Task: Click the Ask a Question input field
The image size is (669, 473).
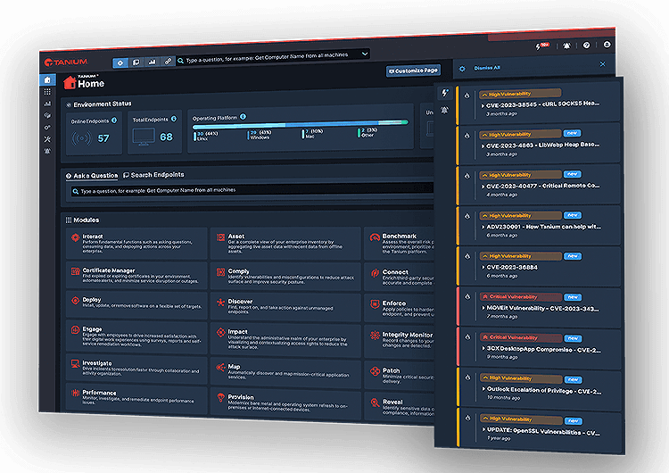Action: (x=252, y=189)
